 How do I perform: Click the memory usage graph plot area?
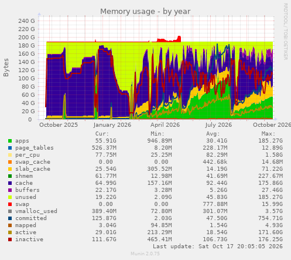click(x=156, y=67)
